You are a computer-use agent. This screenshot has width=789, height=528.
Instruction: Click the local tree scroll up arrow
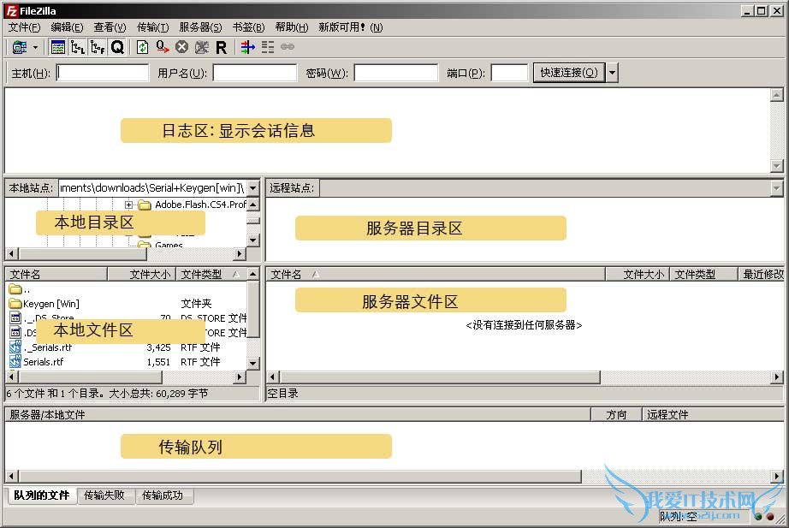pos(253,204)
